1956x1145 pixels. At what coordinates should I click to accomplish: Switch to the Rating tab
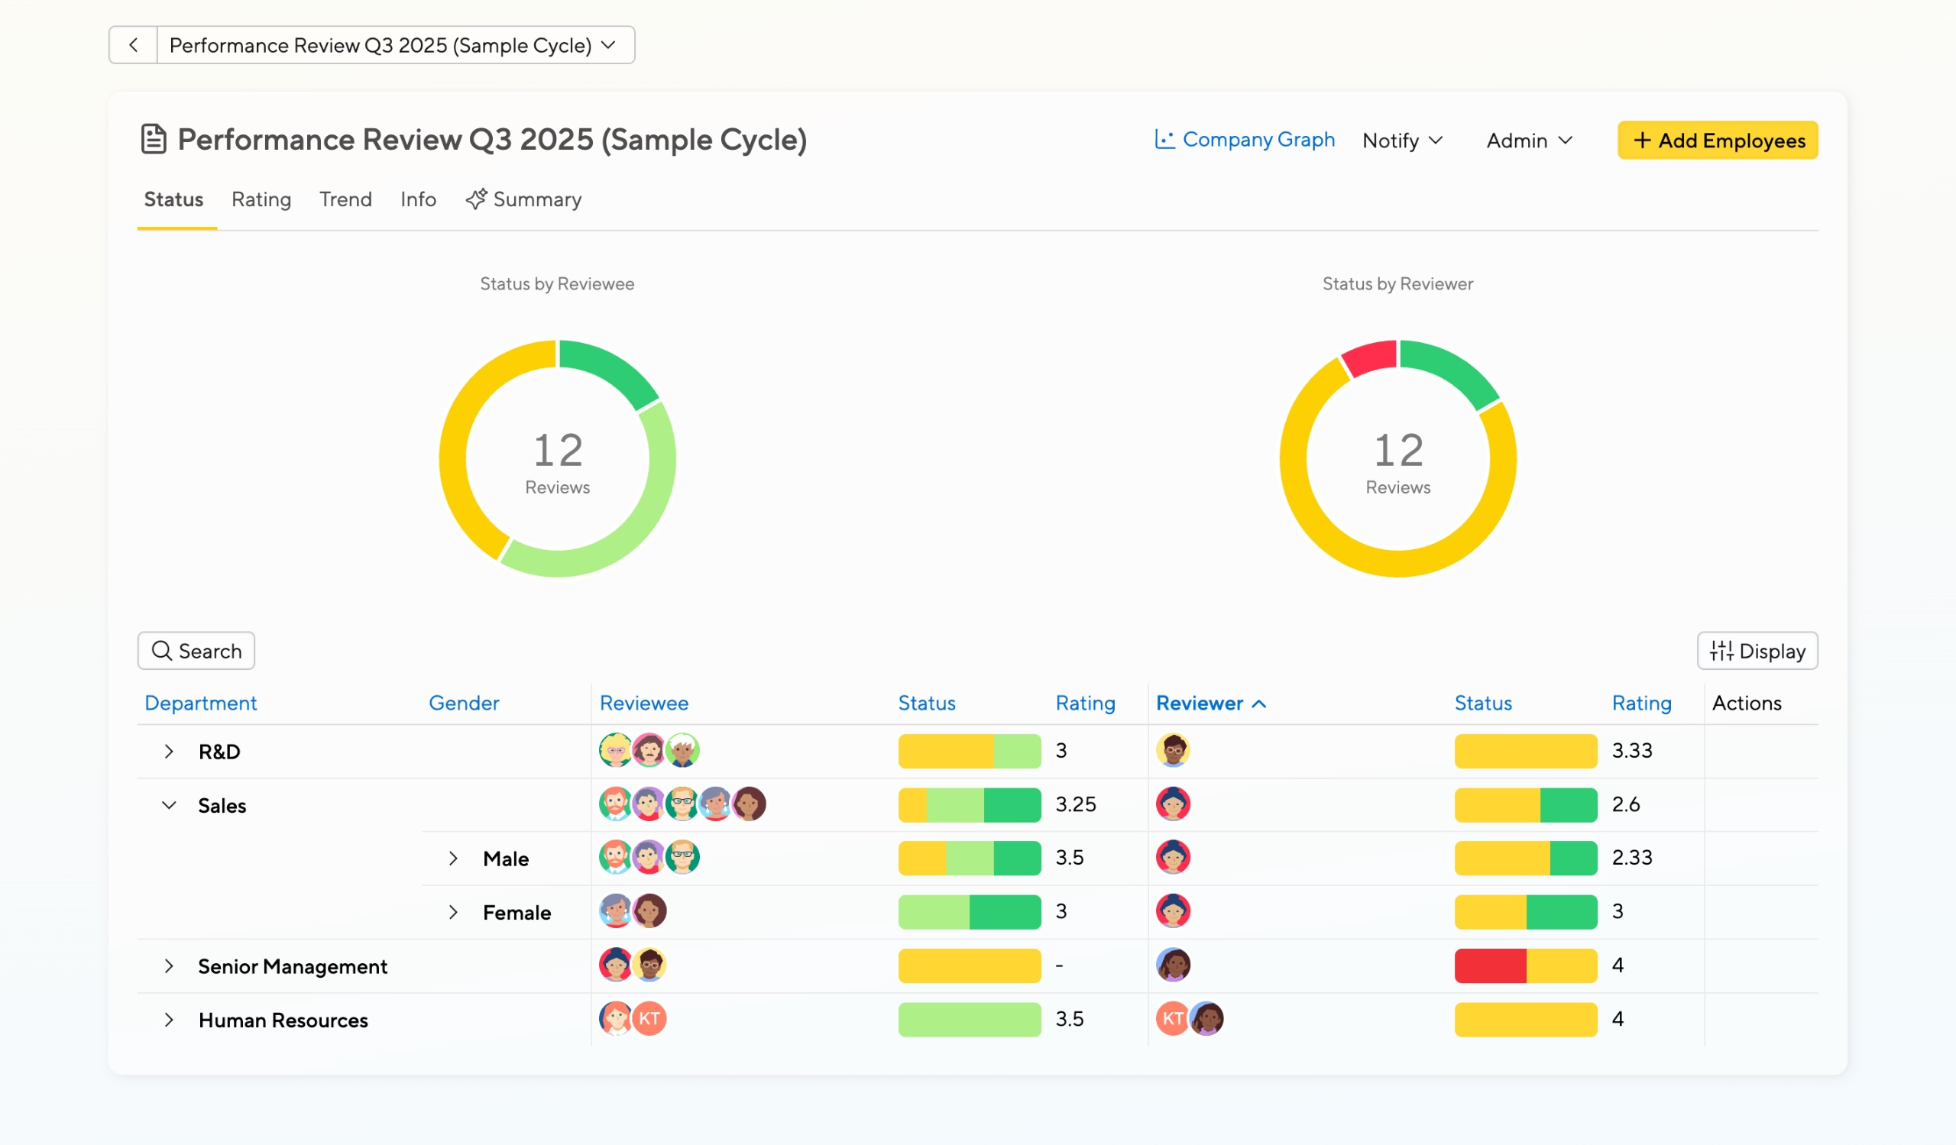261,199
